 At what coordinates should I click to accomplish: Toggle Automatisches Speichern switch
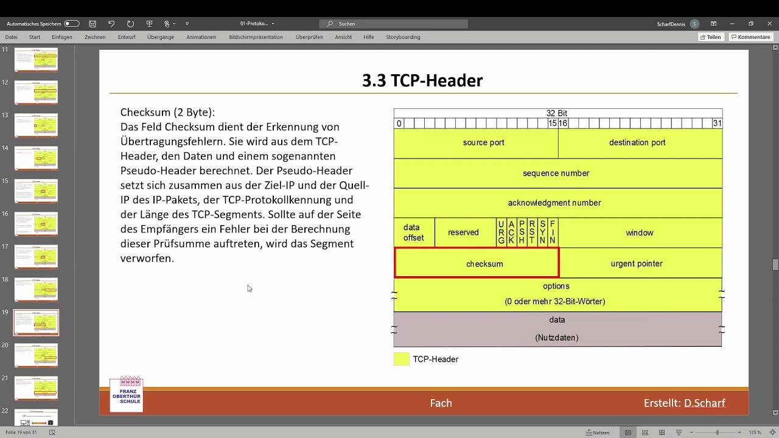72,24
